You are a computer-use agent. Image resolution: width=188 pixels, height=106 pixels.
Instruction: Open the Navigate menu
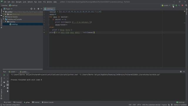click(x=19, y=2)
